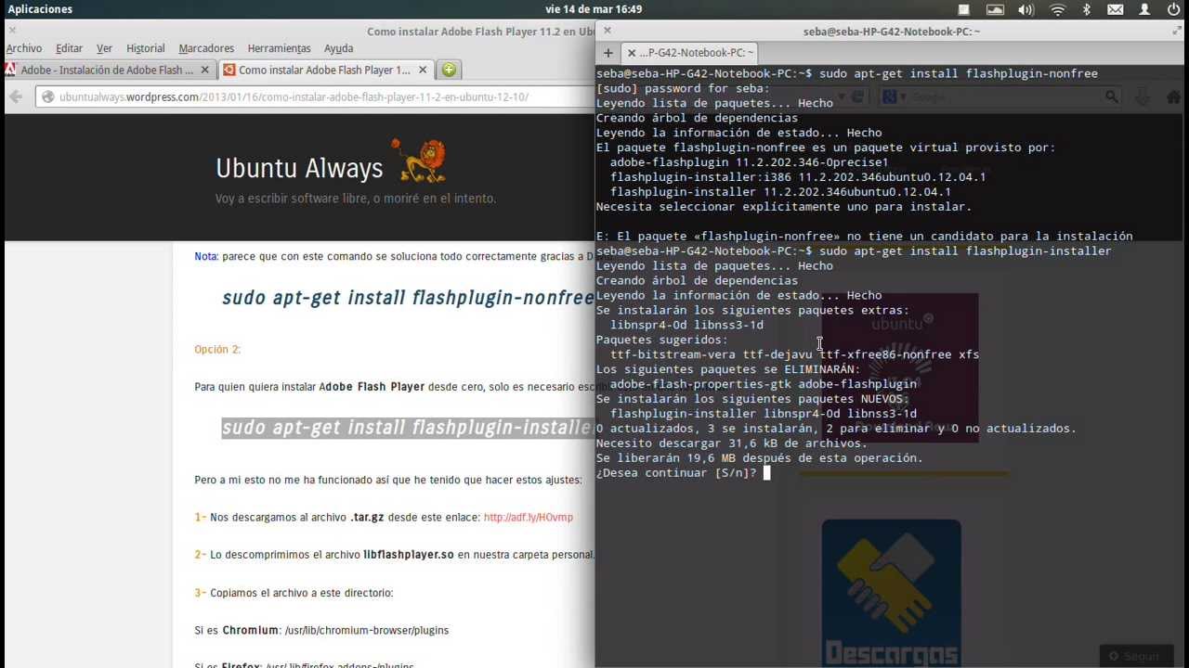Click the clock showing vie 14 de mar
Image resolution: width=1189 pixels, height=668 pixels.
pos(593,9)
